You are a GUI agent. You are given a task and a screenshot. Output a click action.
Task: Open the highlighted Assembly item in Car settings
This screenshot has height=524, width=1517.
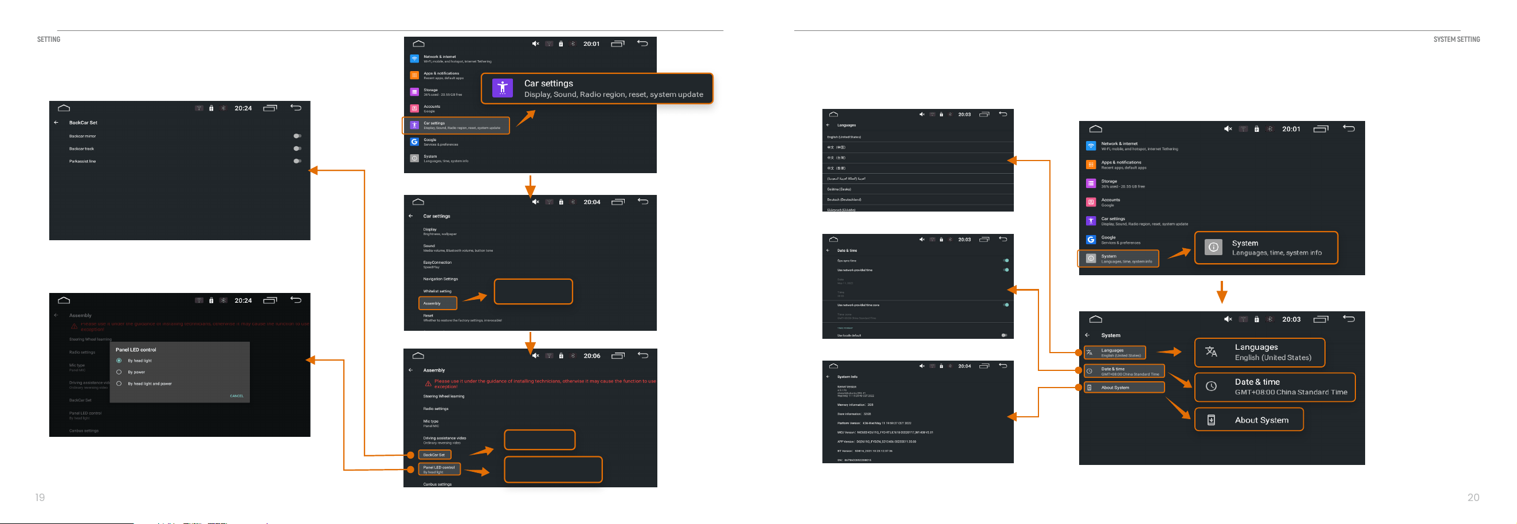tap(437, 303)
